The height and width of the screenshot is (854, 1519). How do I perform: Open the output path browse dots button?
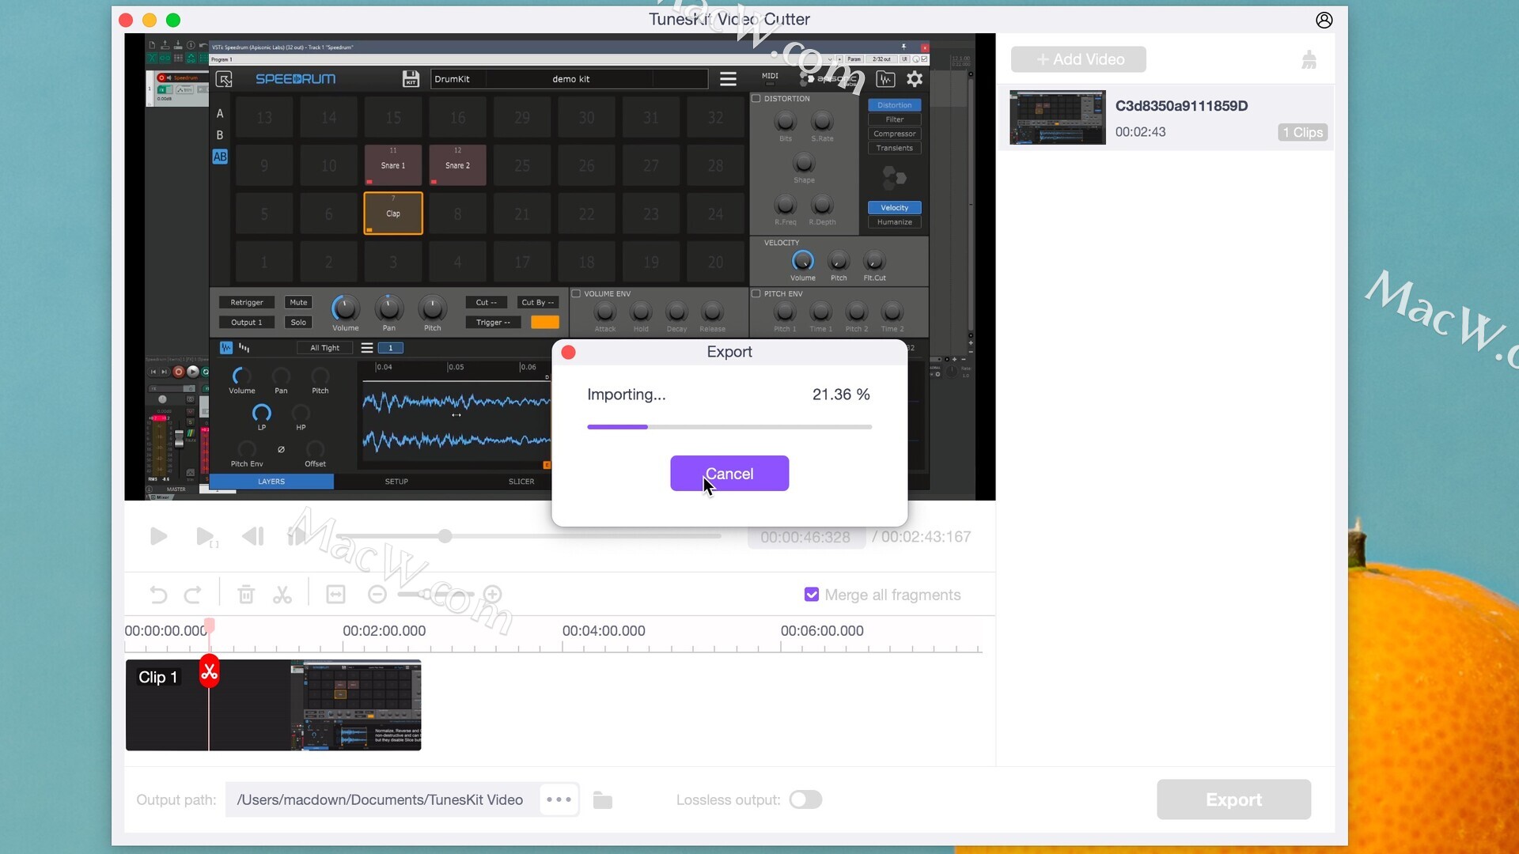[x=559, y=799]
